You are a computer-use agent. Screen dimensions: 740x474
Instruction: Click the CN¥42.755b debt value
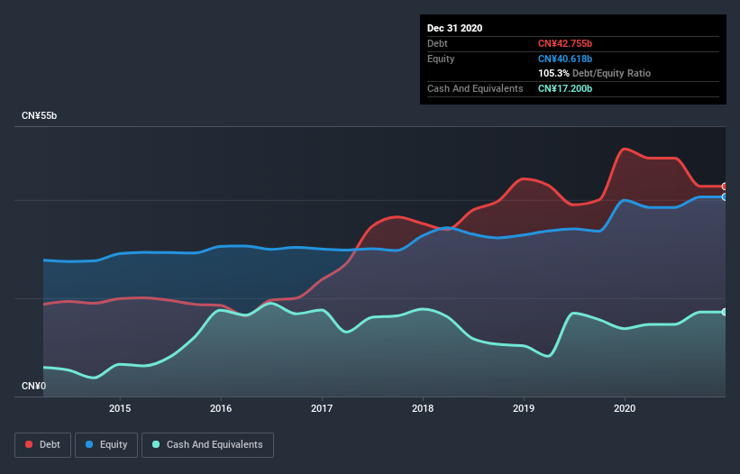[x=565, y=43]
